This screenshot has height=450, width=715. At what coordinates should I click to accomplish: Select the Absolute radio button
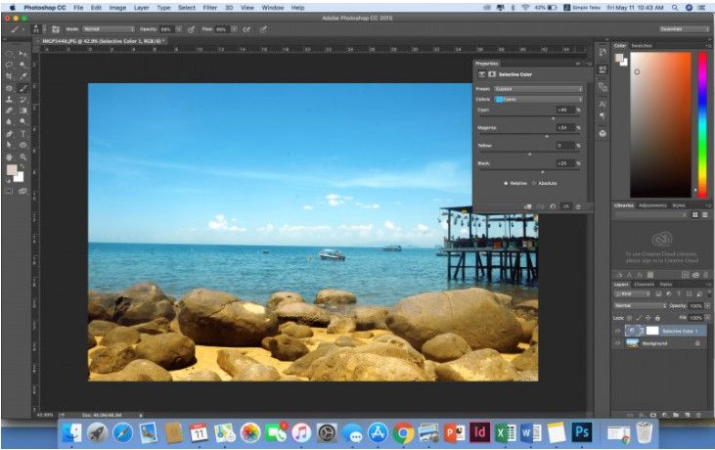534,183
